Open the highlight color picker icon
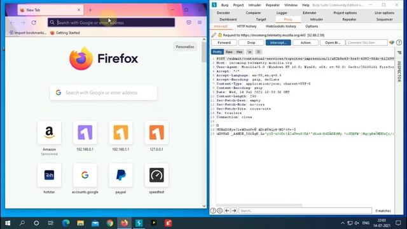407x229 pixels. pyautogui.click(x=392, y=43)
